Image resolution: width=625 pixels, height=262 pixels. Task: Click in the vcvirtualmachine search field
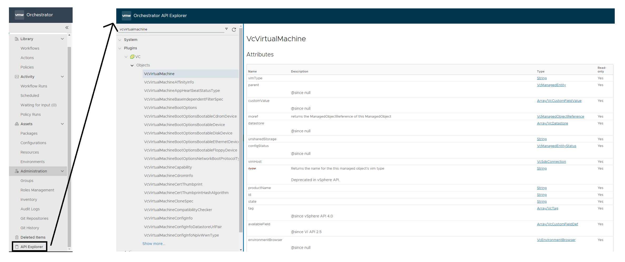click(172, 29)
